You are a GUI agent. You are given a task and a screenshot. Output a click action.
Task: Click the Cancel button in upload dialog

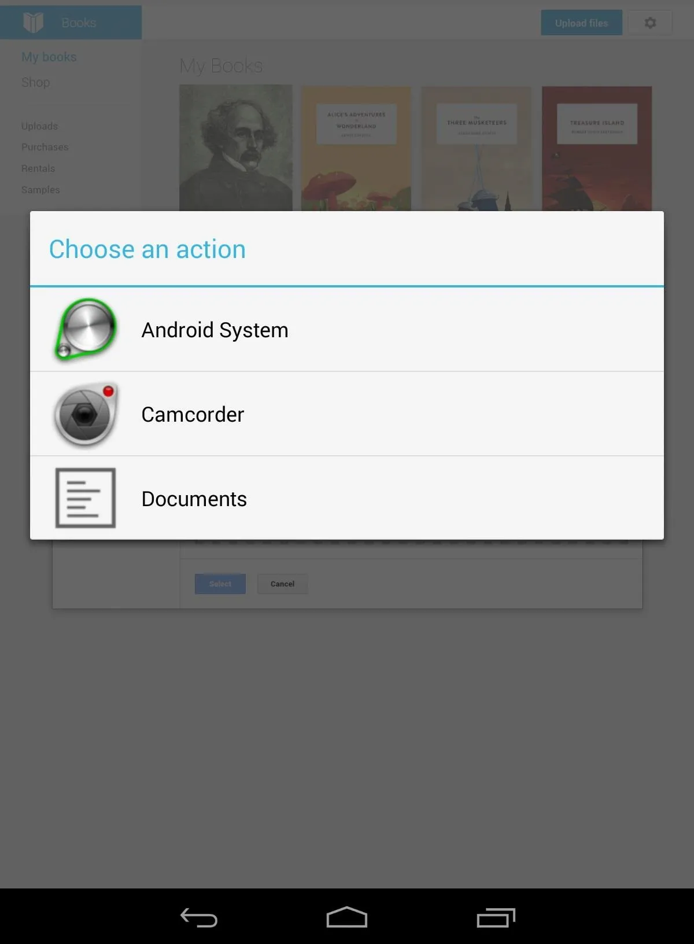pyautogui.click(x=282, y=584)
